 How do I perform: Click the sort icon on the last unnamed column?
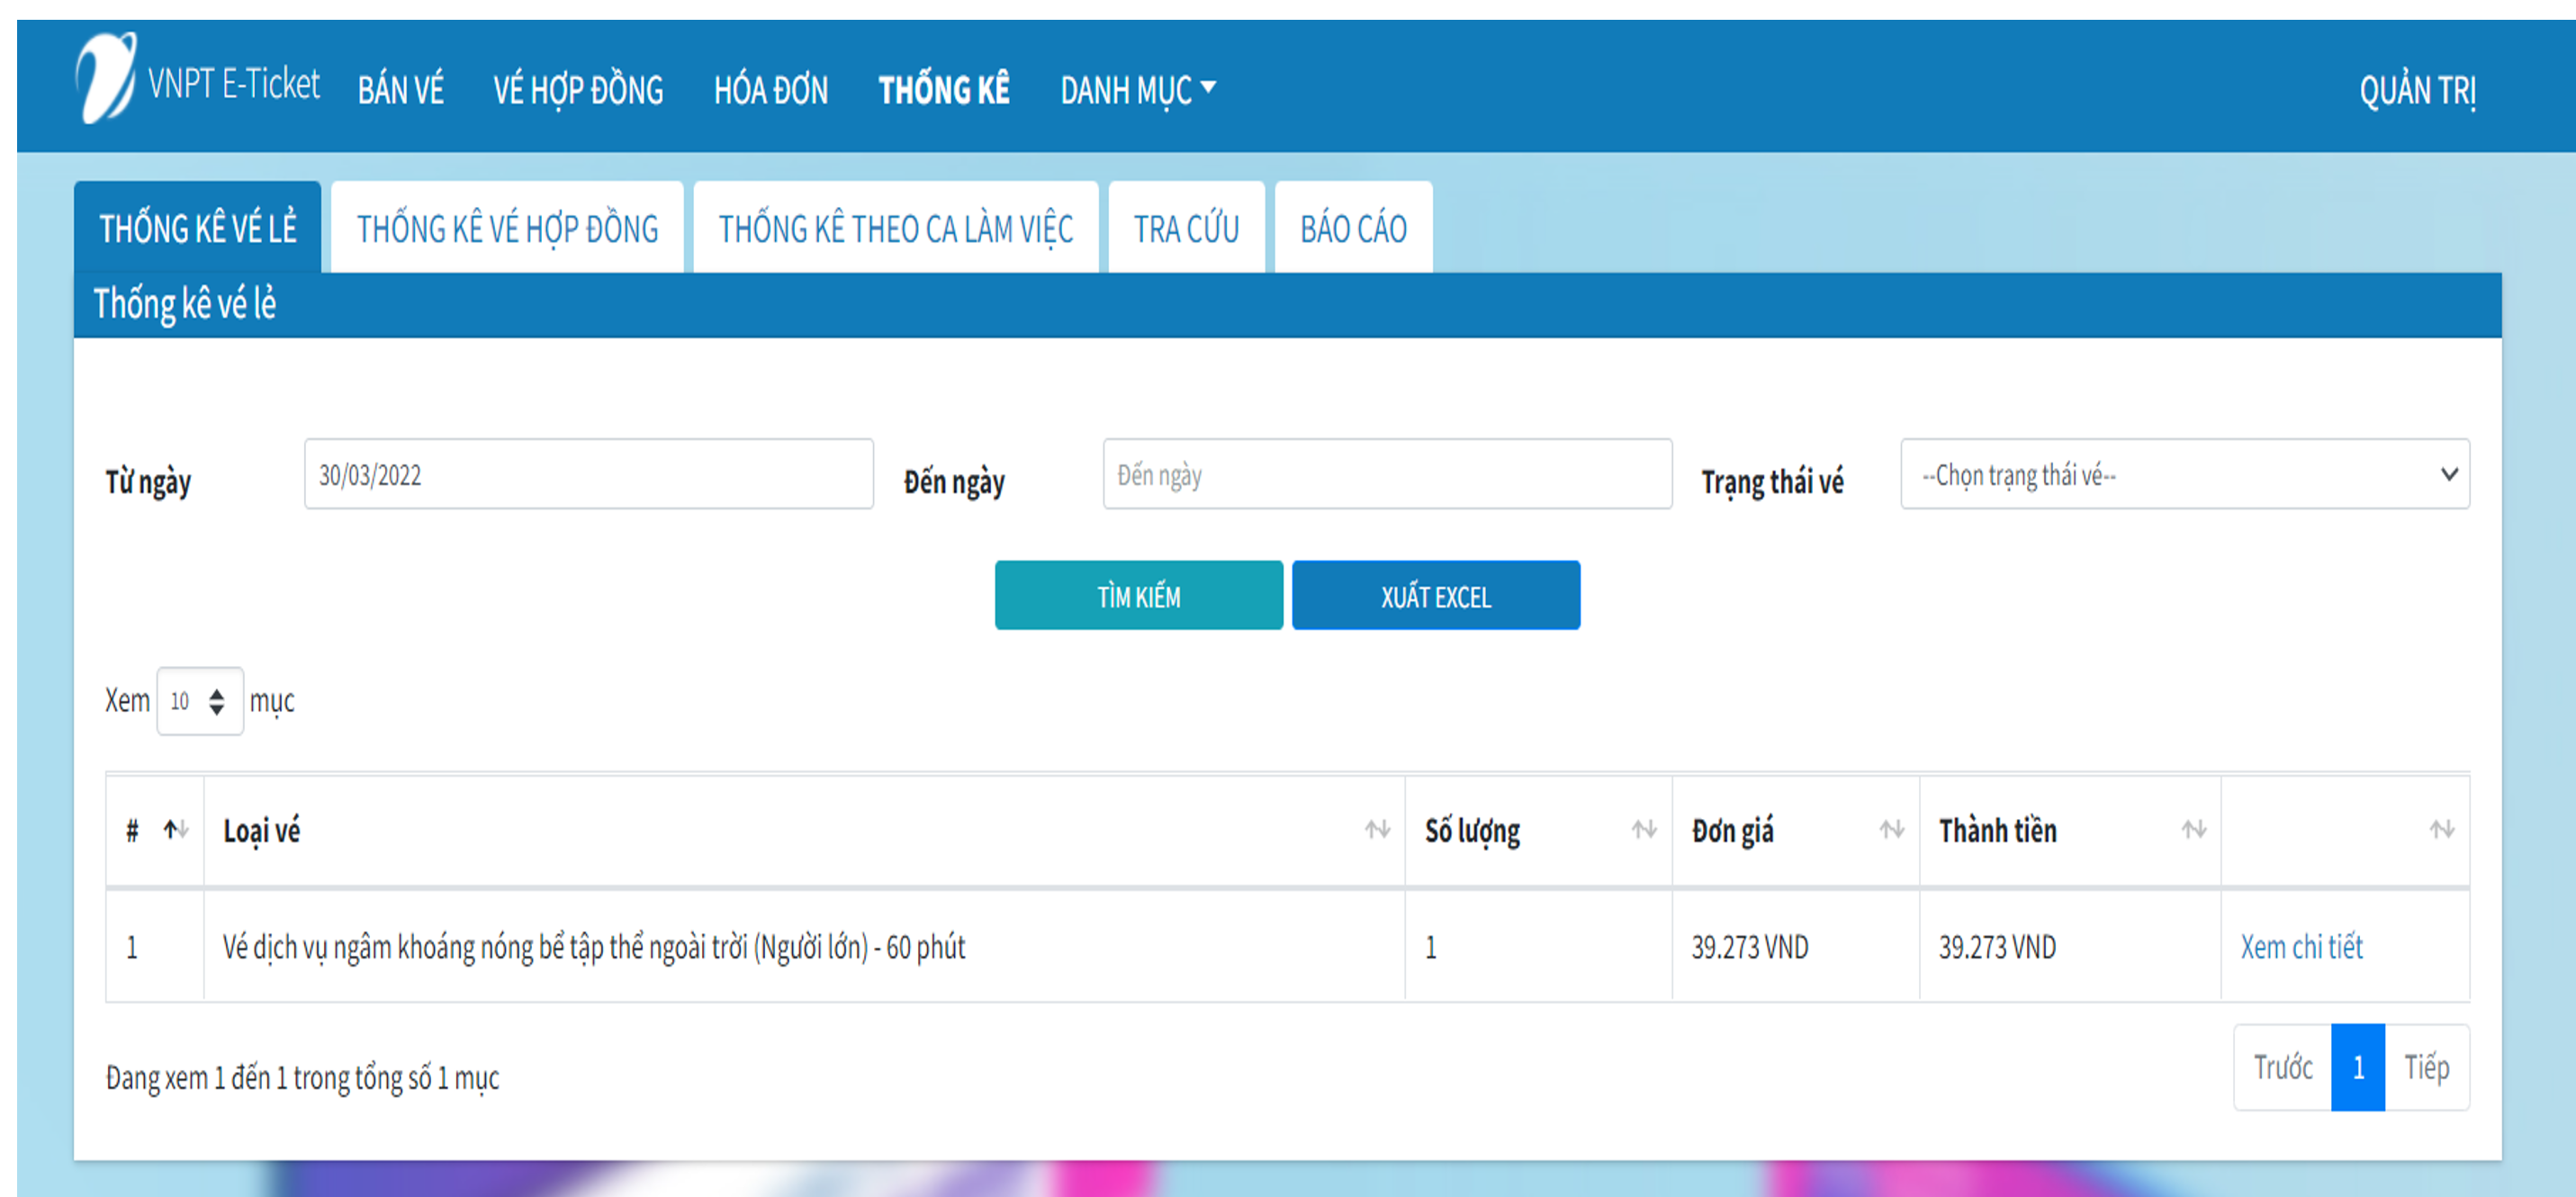pos(2442,829)
